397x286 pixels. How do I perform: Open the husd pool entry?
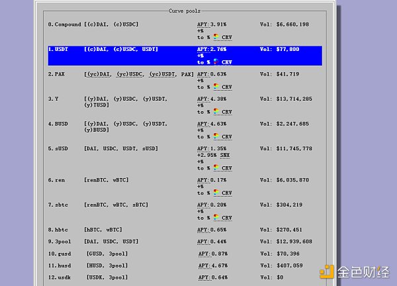[x=61, y=265]
